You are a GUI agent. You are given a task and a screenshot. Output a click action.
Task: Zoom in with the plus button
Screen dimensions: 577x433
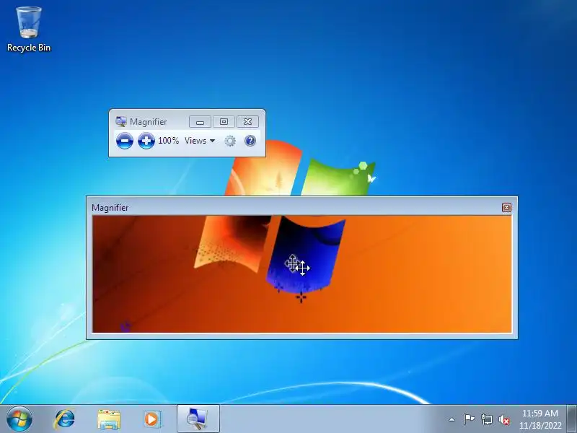pos(146,141)
